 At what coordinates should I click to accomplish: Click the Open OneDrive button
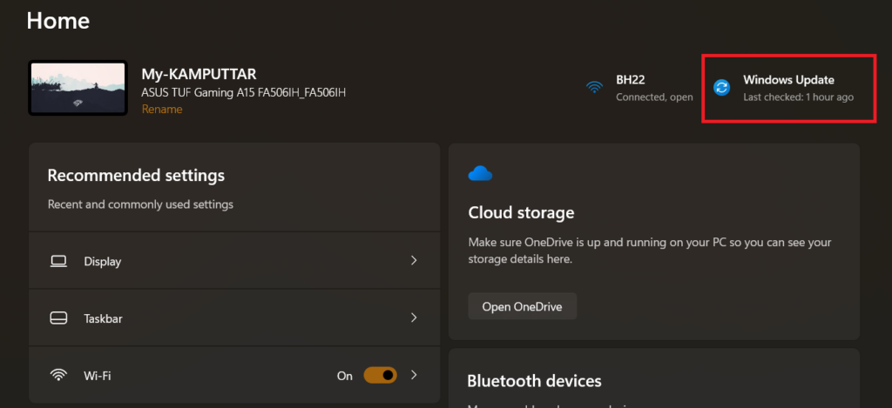click(x=523, y=306)
